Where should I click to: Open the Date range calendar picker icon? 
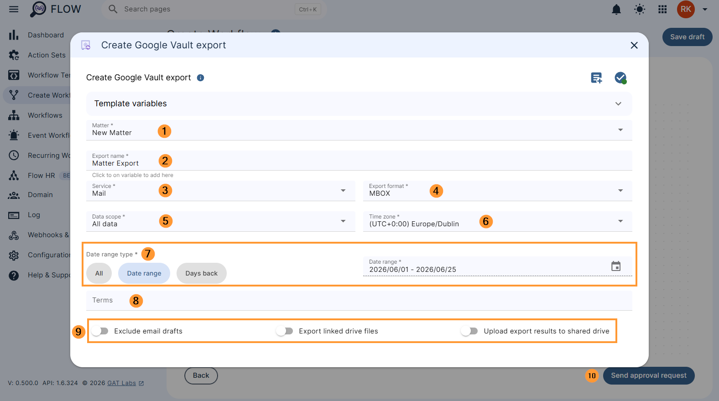click(x=616, y=266)
